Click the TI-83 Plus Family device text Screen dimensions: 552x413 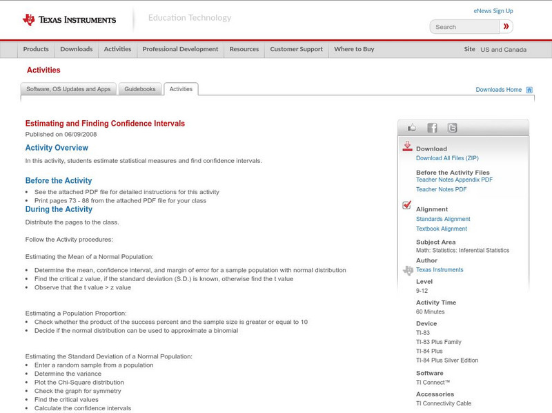439,342
